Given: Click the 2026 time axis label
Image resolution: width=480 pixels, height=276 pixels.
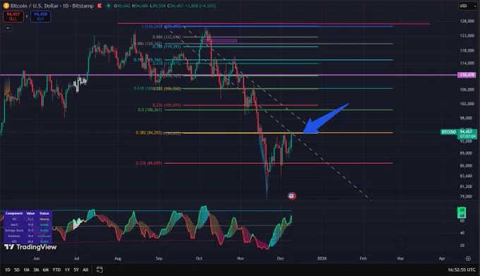Looking at the screenshot, I should tap(322, 258).
